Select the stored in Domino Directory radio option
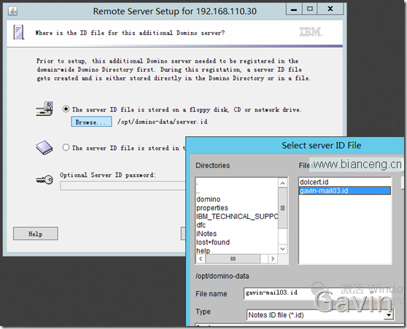Screen dimensions: 407x329 66,148
